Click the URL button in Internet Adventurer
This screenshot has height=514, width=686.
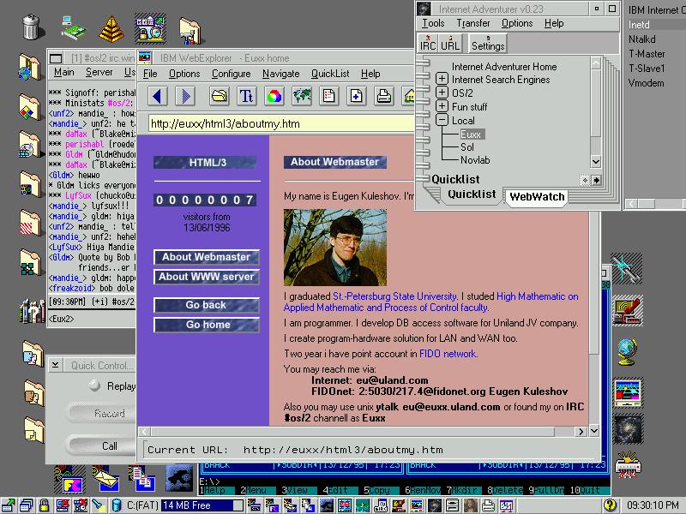[449, 44]
